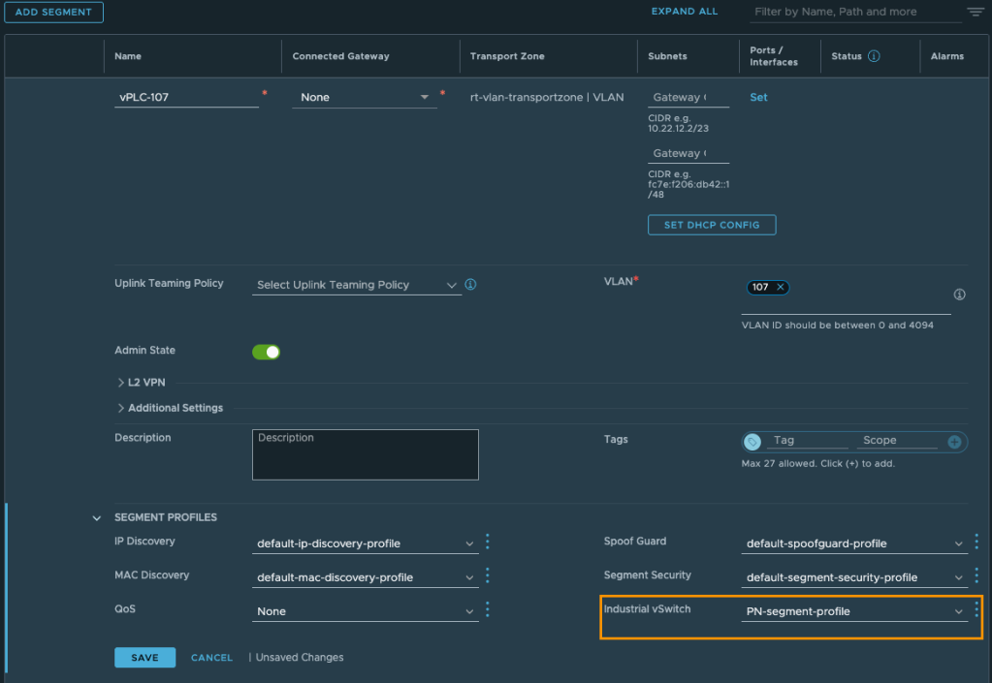Screen dimensions: 992x683
Task: Remove the 107 VLAN tag chip
Action: [x=781, y=287]
